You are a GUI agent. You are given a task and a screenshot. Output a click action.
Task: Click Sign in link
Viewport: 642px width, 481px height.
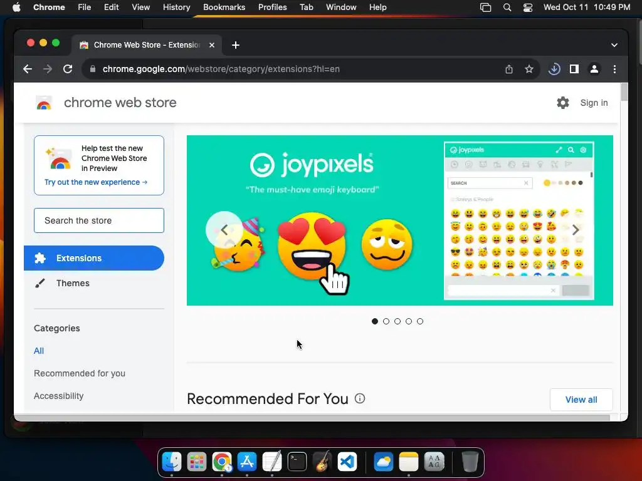(594, 103)
